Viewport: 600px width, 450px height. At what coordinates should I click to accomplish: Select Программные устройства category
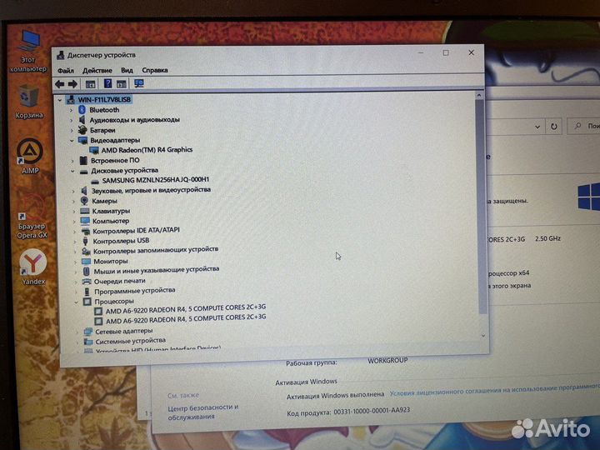135,291
